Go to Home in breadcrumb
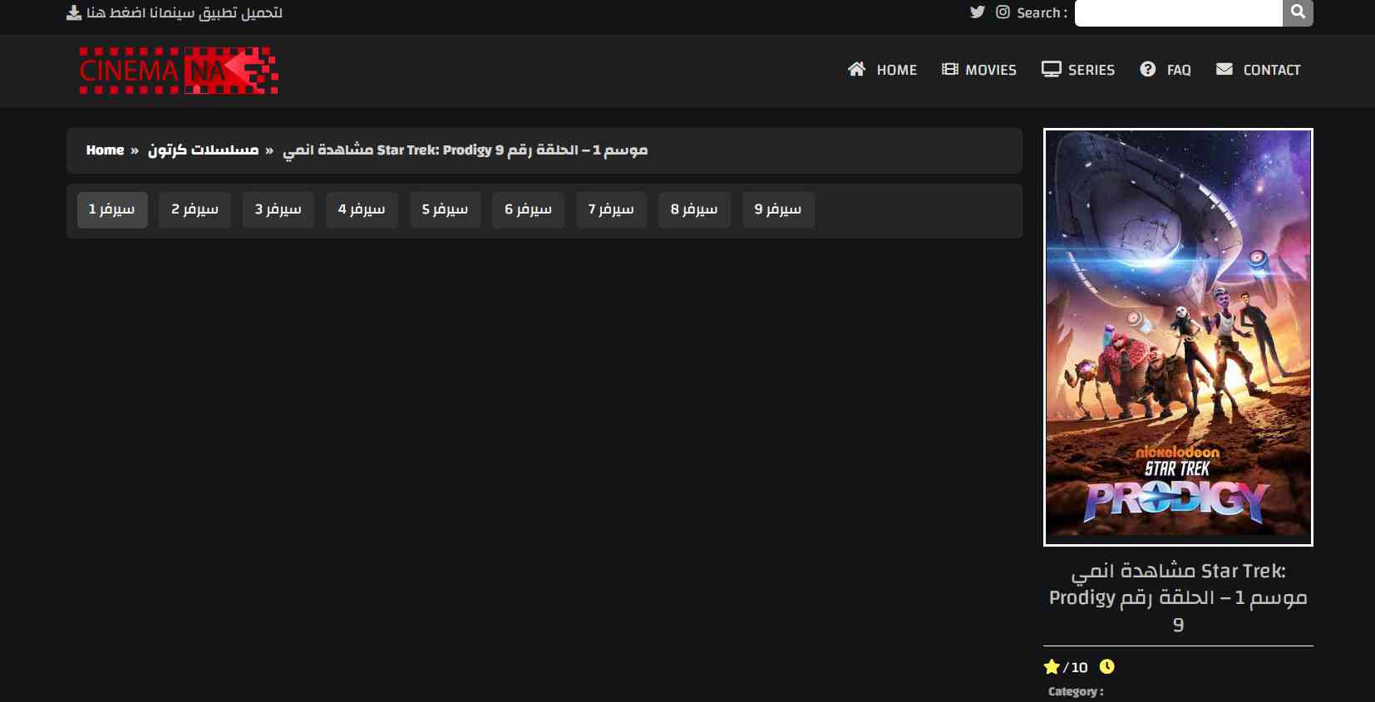Screen dimensions: 1375x702 pos(105,150)
